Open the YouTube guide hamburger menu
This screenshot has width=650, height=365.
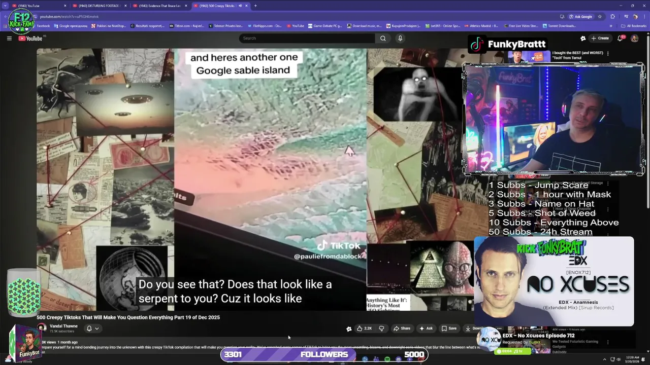point(9,38)
